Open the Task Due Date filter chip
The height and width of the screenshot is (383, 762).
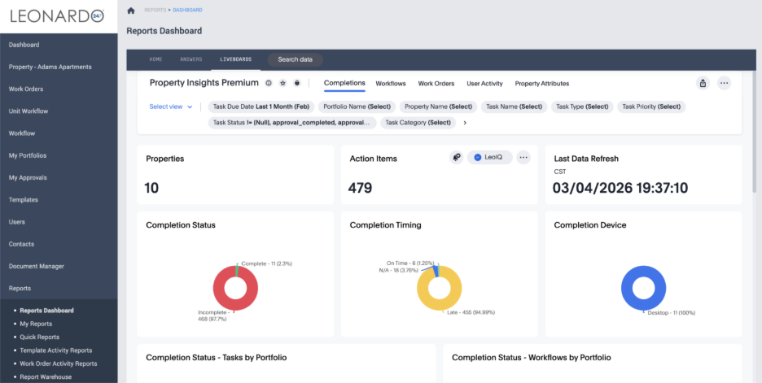click(x=261, y=107)
